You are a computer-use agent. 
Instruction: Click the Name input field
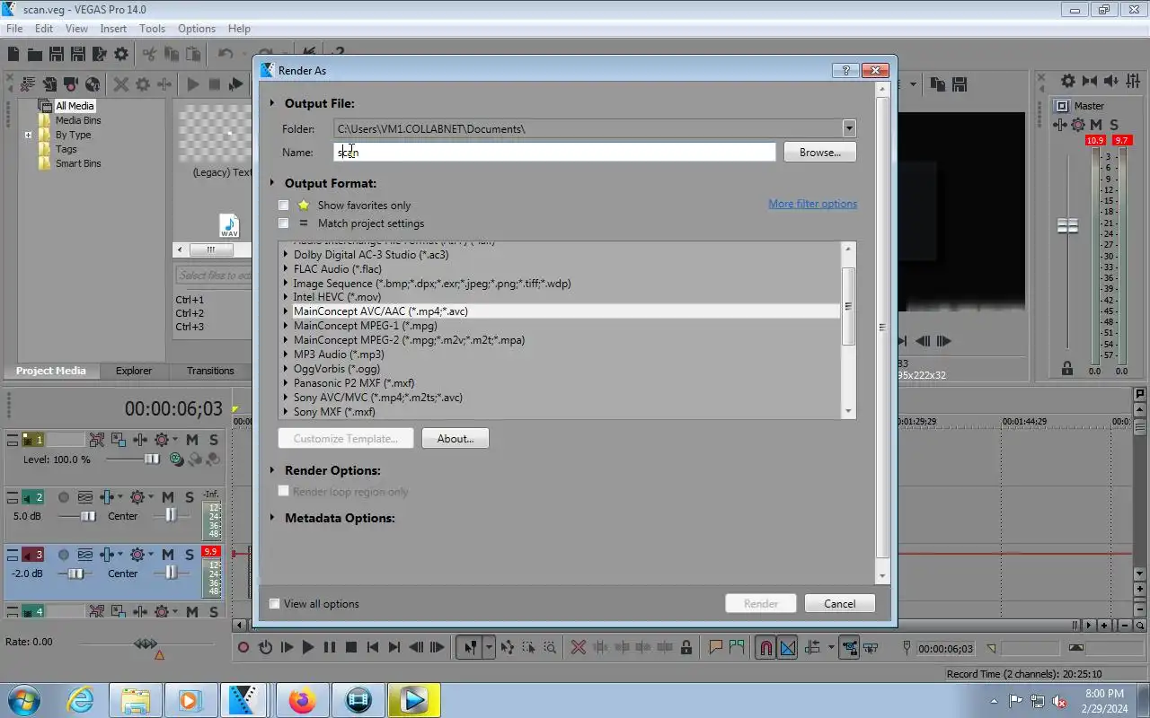pyautogui.click(x=554, y=153)
